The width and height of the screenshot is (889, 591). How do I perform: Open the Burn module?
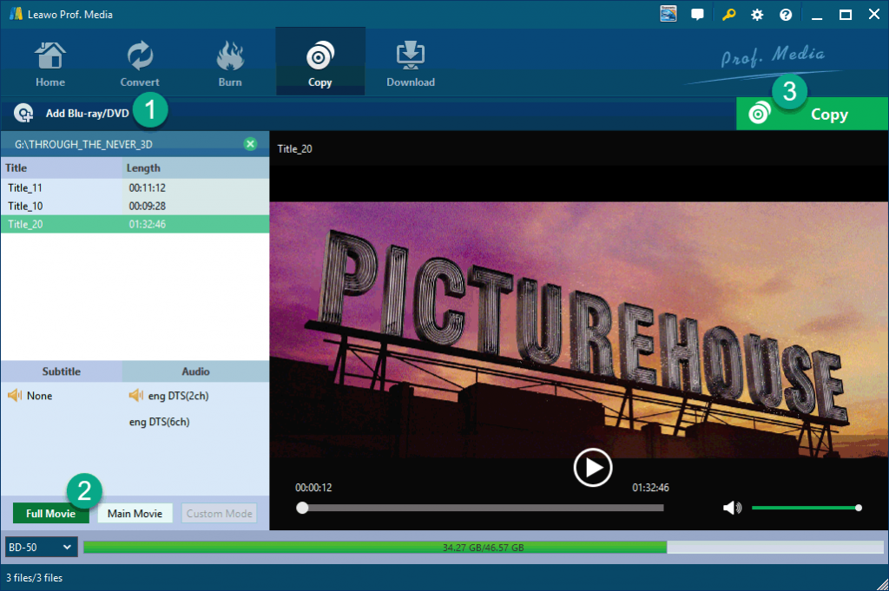(229, 64)
